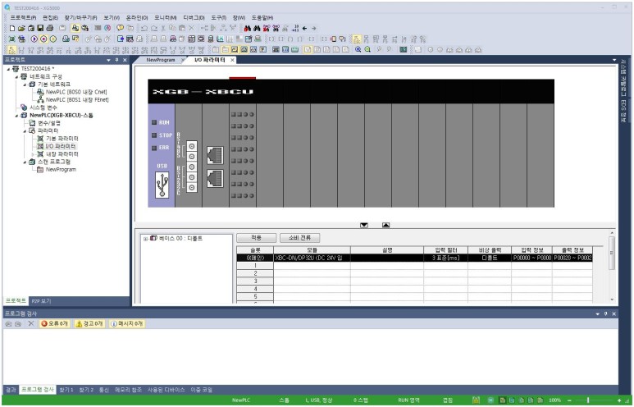Click the Zoom In magnifier icon
The width and height of the screenshot is (634, 407).
[358, 50]
